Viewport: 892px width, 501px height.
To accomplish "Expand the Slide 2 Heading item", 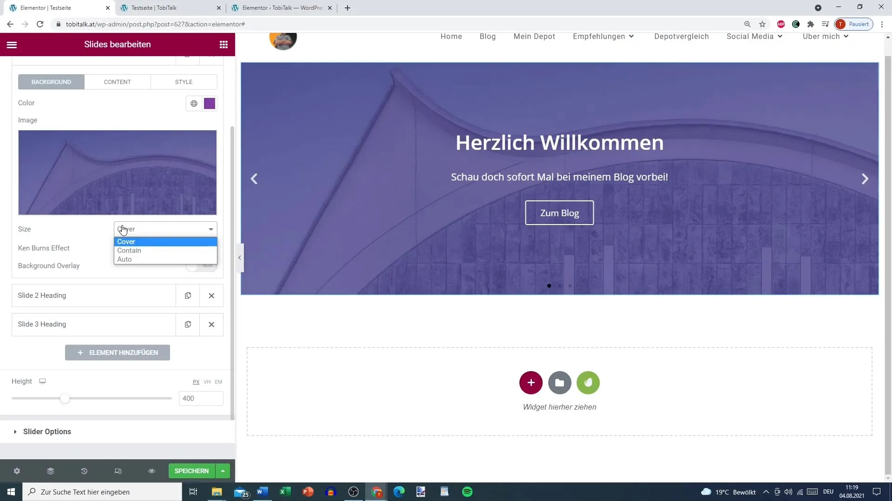I will [93, 295].
